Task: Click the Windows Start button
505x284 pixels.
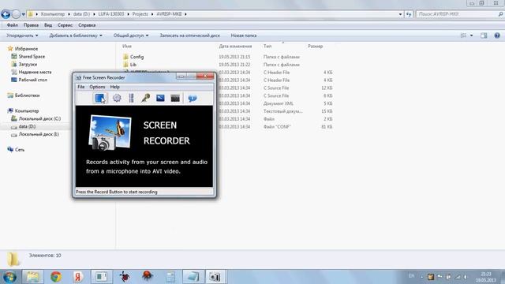Action: pyautogui.click(x=9, y=277)
